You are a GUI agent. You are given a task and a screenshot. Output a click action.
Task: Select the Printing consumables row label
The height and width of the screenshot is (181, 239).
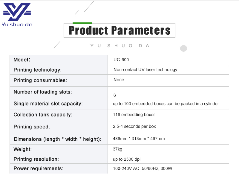click(40, 80)
